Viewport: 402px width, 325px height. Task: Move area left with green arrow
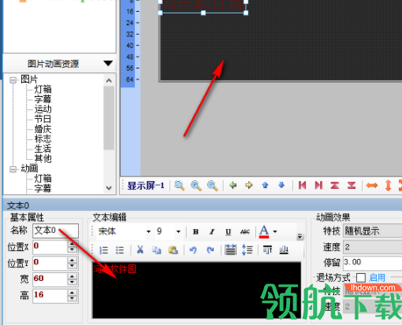233,186
